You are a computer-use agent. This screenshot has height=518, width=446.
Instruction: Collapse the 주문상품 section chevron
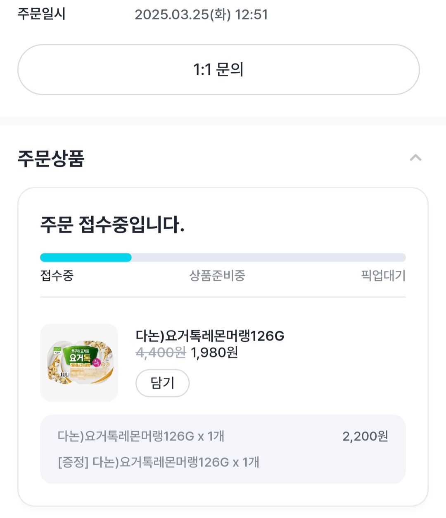[x=415, y=158]
